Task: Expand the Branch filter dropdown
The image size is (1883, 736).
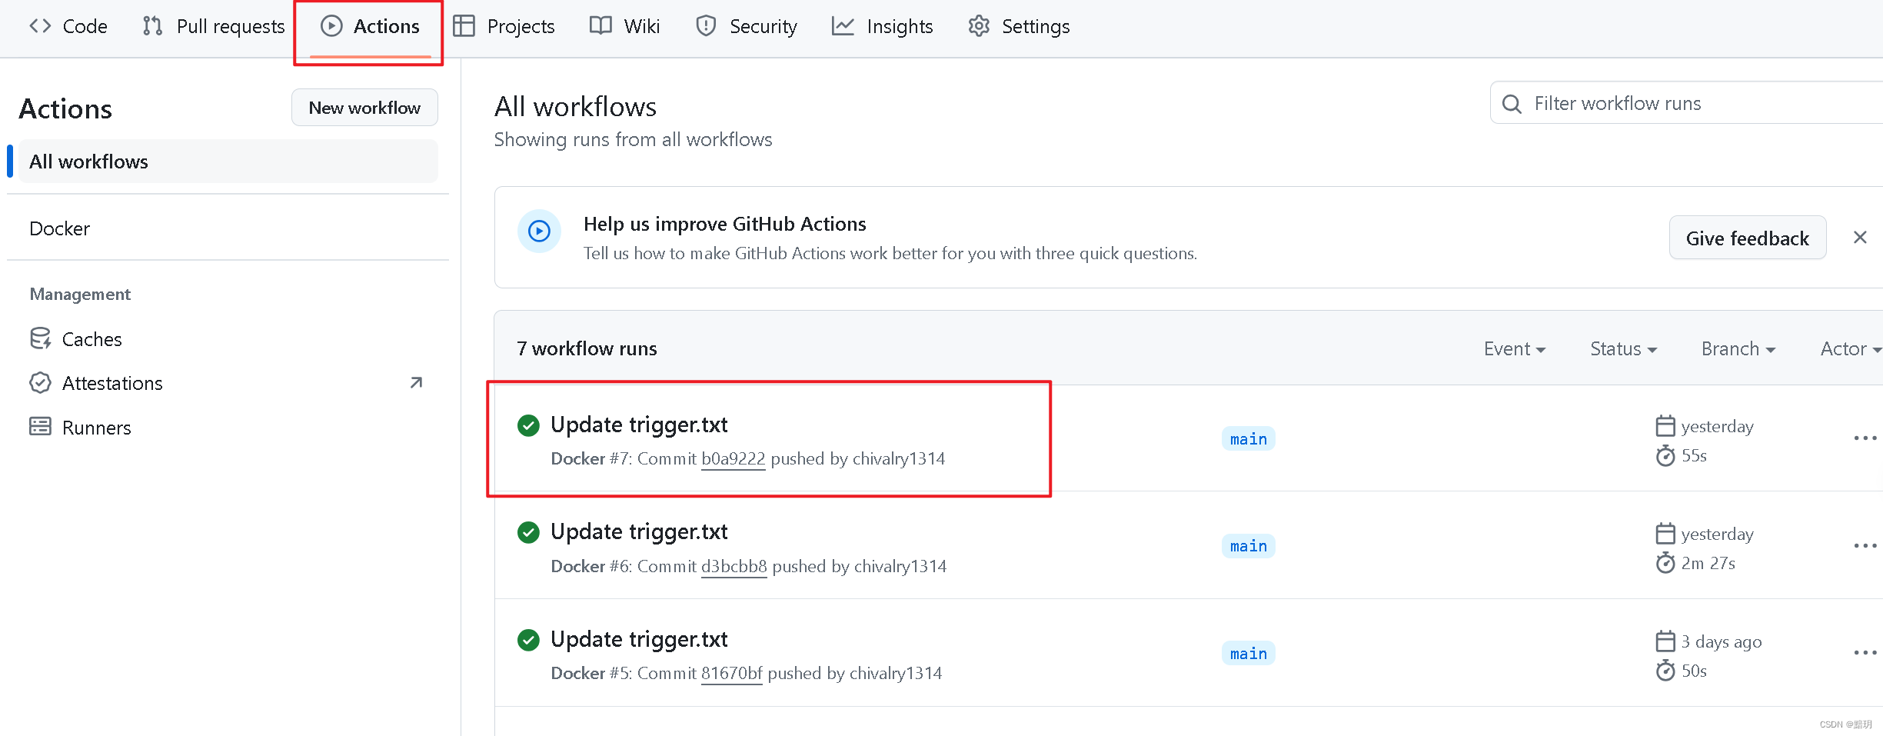Action: [1738, 348]
